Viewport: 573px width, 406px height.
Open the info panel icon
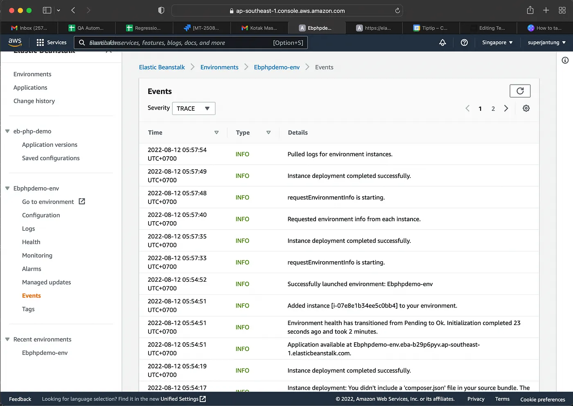point(565,61)
